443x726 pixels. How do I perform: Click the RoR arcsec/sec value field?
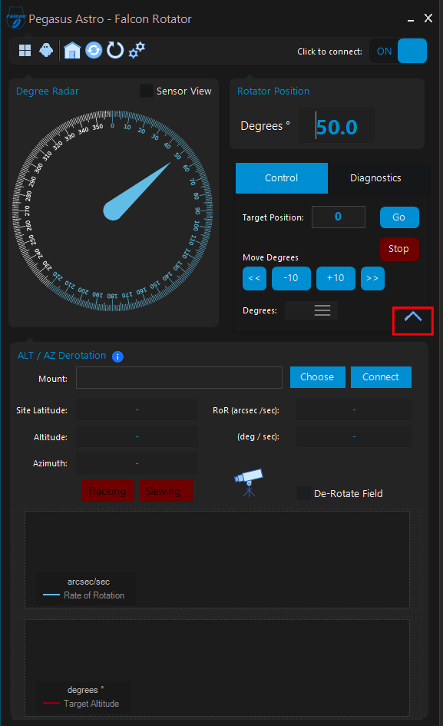coord(354,410)
